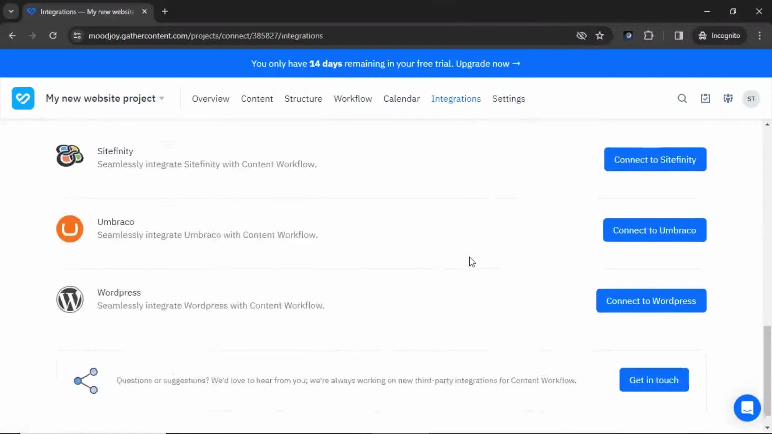The height and width of the screenshot is (434, 772).
Task: Click the Get in touch button
Action: coord(654,380)
